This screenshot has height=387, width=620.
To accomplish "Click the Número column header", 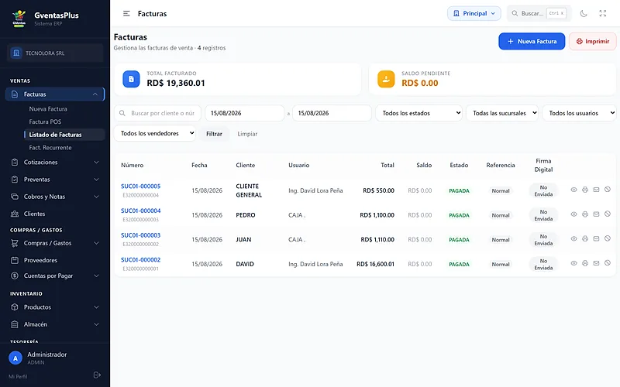I will (132, 165).
